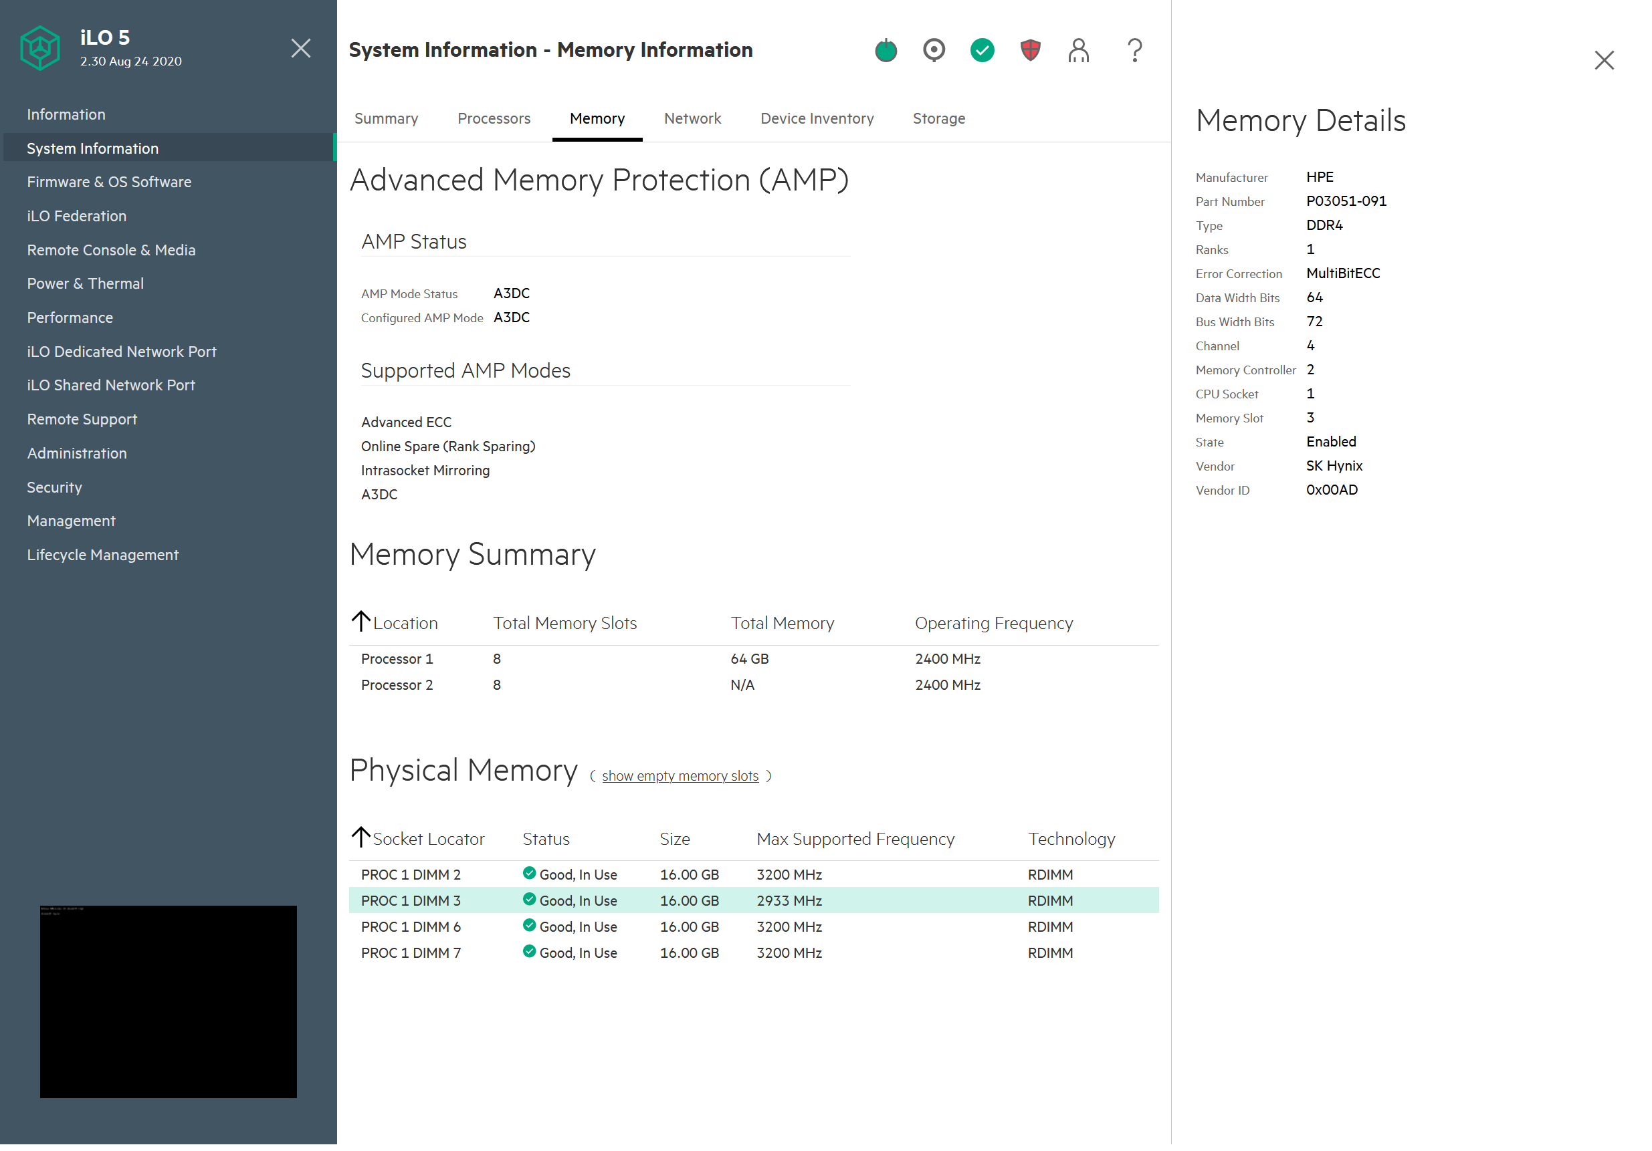This screenshot has width=1652, height=1151.
Task: Click the UID indicator target icon
Action: pyautogui.click(x=934, y=50)
